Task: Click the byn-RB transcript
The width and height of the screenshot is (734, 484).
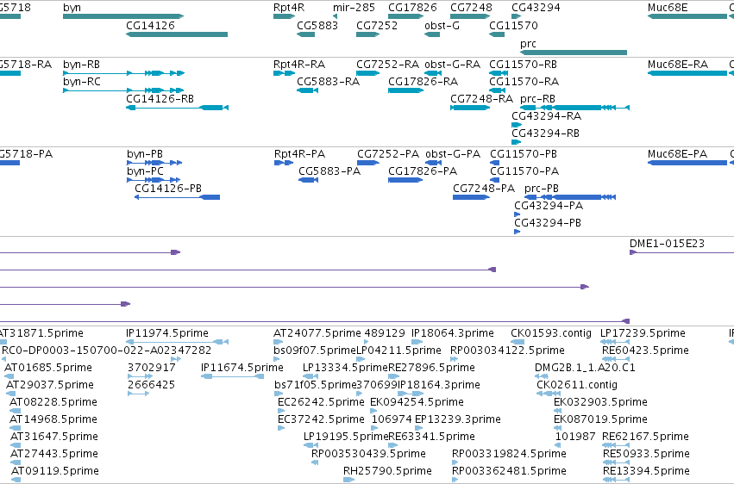Action: point(123,73)
